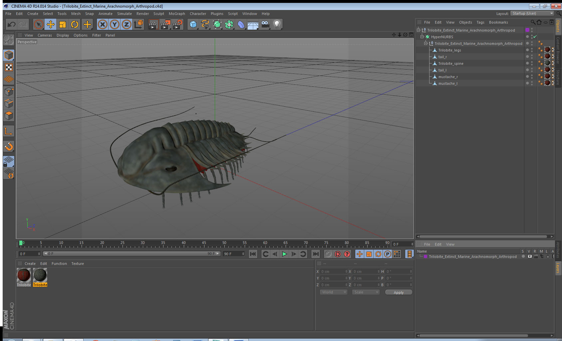
Task: Add a floor environment object
Action: pos(253,24)
